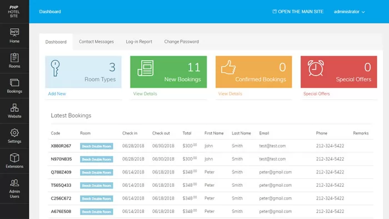Image resolution: width=389 pixels, height=219 pixels.
Task: Open booking code X880R267
Action: pyautogui.click(x=61, y=146)
